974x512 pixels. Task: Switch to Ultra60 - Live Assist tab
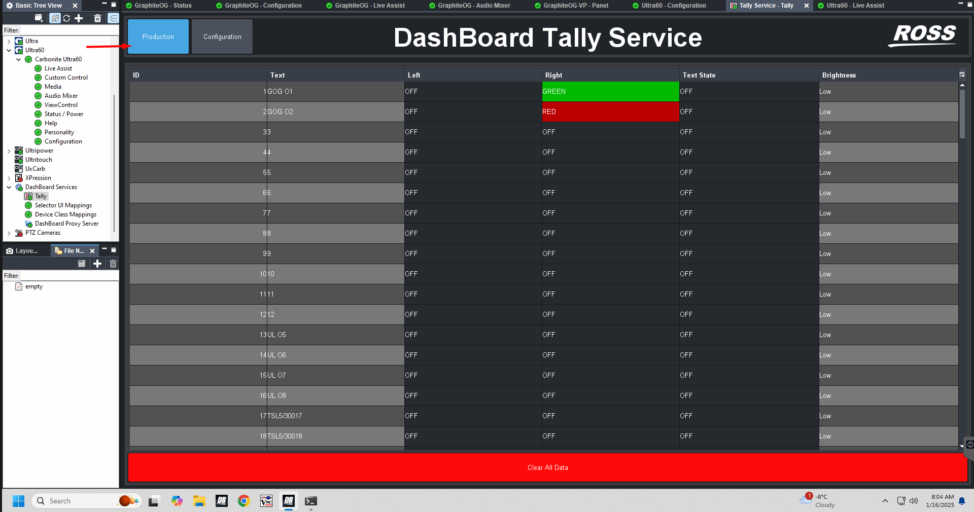pos(851,6)
